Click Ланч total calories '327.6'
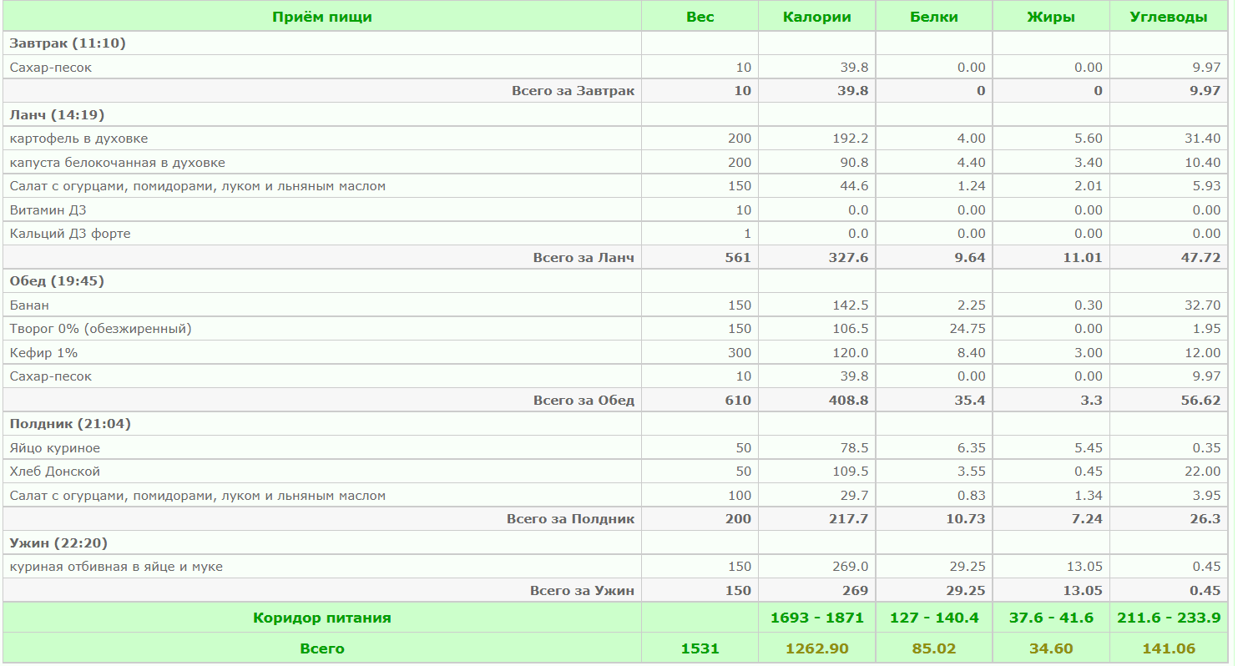Screen dimensions: 1248x666 coord(849,258)
